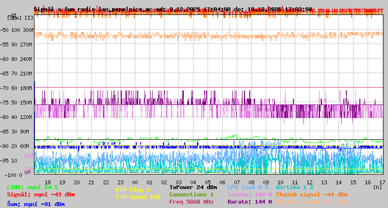Select the pink Txrate legend label
This screenshot has height=208, width=388.
(249, 194)
